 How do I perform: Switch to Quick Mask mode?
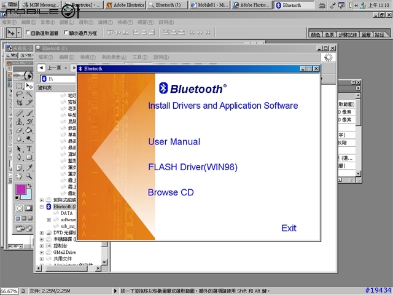tap(29, 208)
